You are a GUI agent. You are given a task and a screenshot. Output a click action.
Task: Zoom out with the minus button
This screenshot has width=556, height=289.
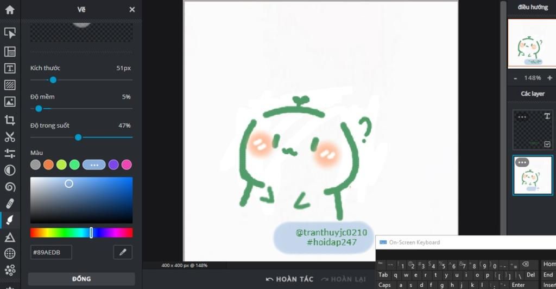[x=515, y=78]
